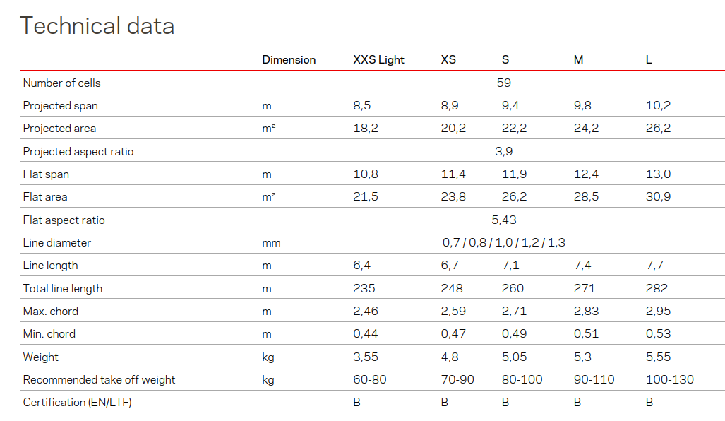Click the Total line length label
This screenshot has height=421, width=725.
[63, 289]
